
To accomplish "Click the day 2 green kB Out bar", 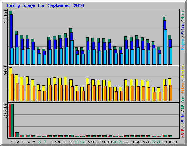I will click(18, 135).
